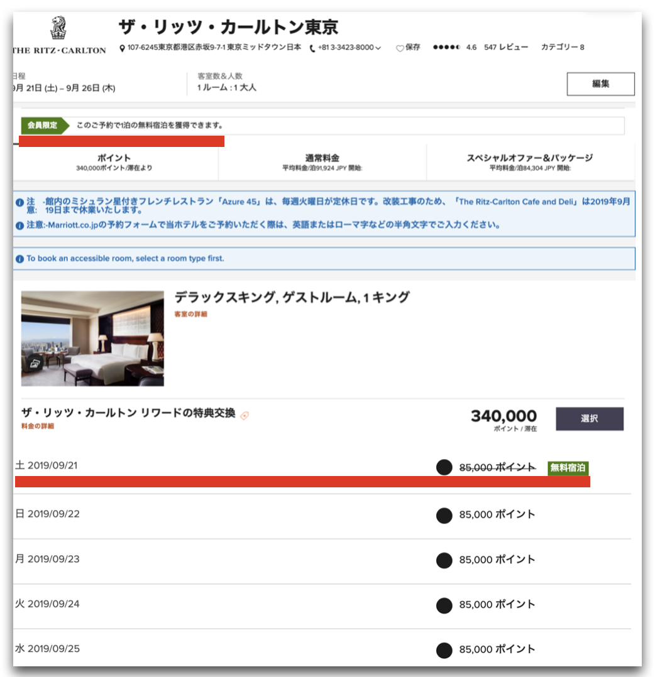Click the 9月21日–9月26日 date field
Viewport: 655px width, 677px height.
point(64,88)
